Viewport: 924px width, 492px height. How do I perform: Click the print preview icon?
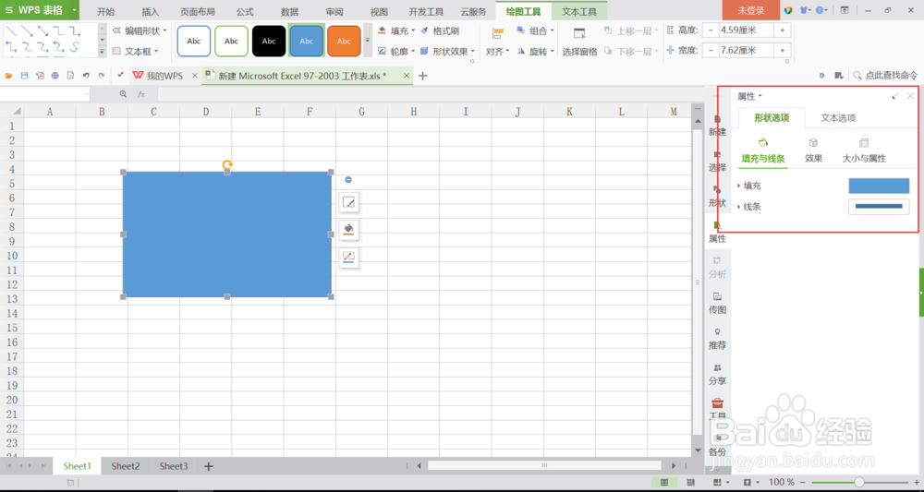pos(71,76)
